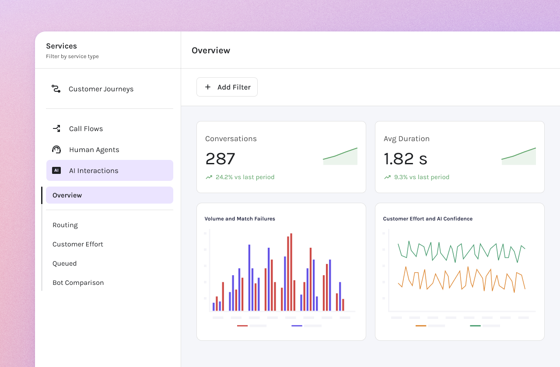Screen dimensions: 560x367
Task: Click the green legend swatch
Action: click(x=475, y=325)
